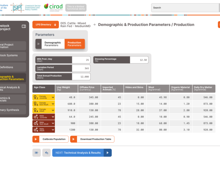220x183 pixels.
Task: Click the Search input field
Action: click(185, 8)
